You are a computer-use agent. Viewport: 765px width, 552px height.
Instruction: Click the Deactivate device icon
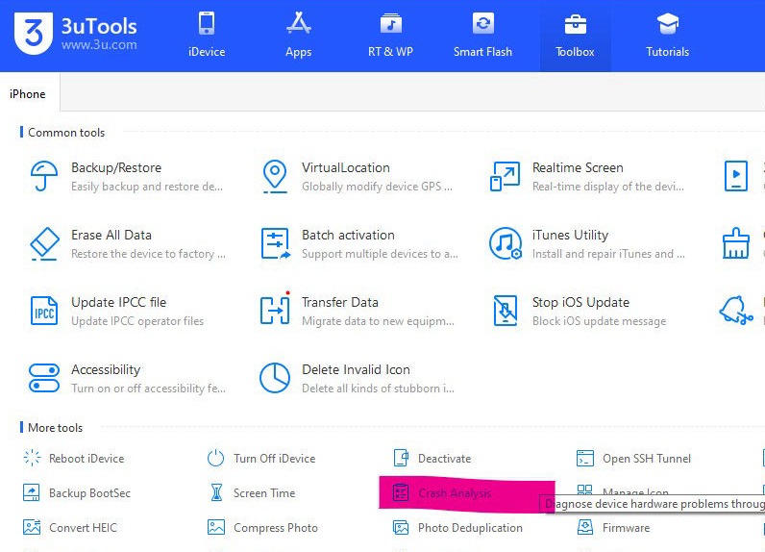[x=401, y=458]
